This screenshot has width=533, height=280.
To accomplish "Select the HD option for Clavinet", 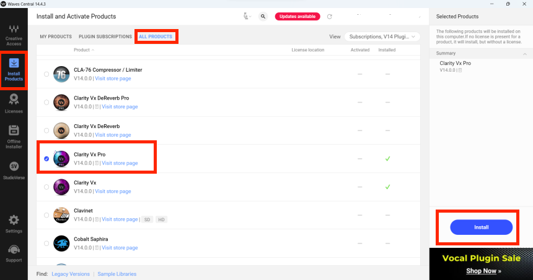I will 162,219.
